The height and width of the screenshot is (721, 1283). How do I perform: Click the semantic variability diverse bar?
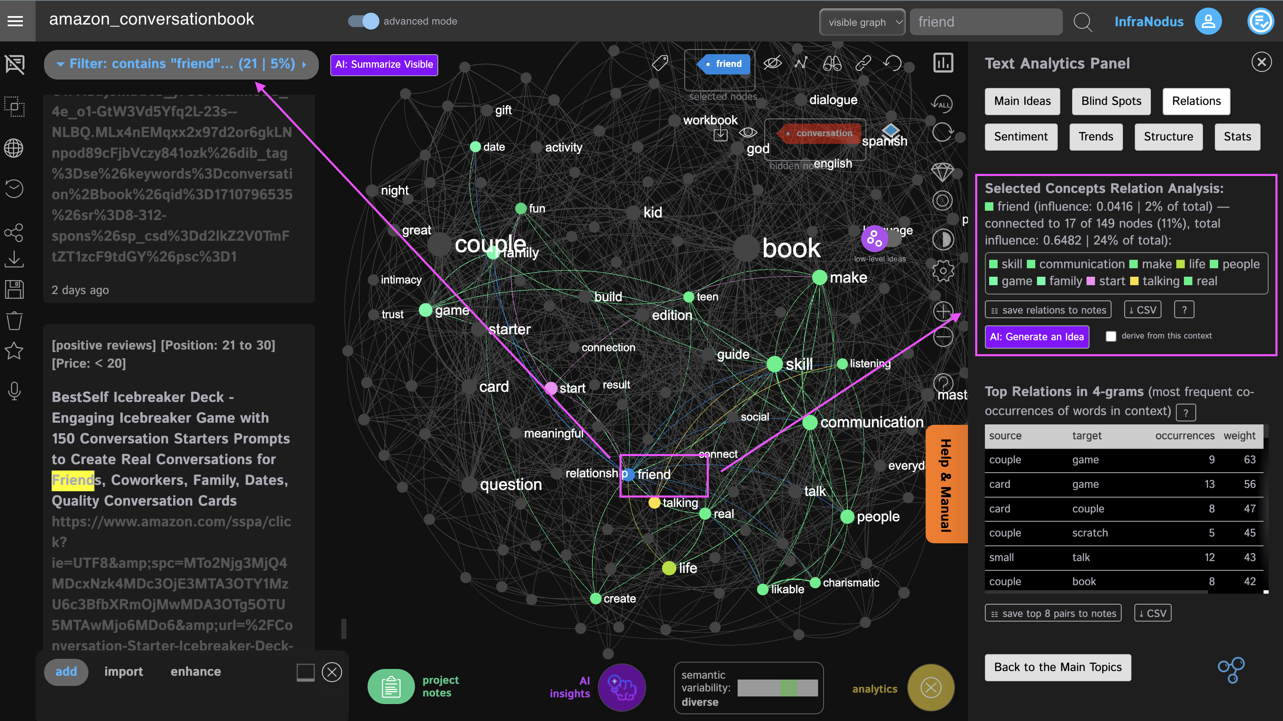click(x=777, y=688)
